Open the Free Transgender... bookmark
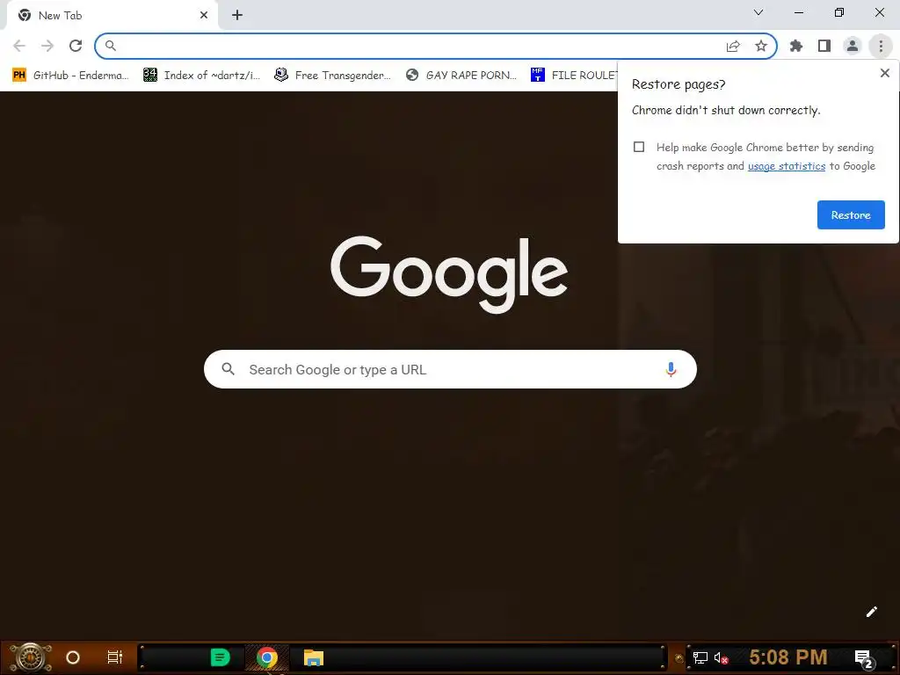Screen dimensions: 900x675 point(333,76)
